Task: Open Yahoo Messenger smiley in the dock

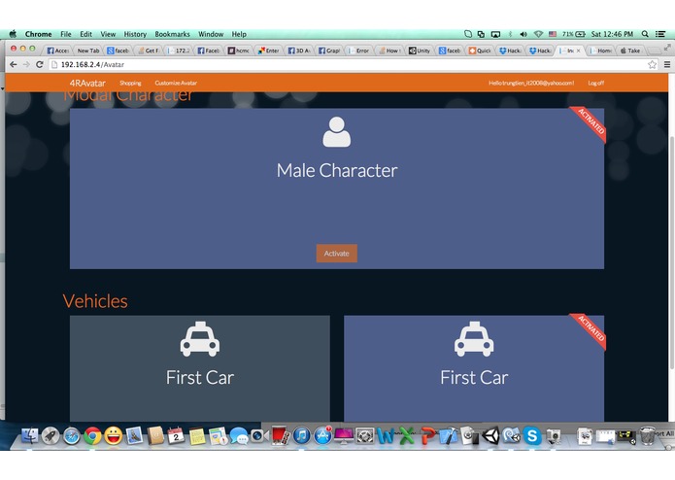Action: (114, 435)
